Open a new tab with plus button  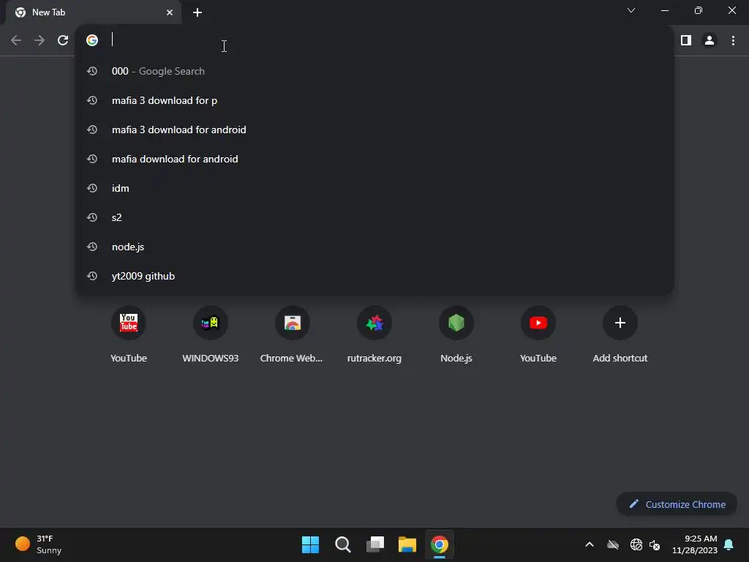pos(197,12)
